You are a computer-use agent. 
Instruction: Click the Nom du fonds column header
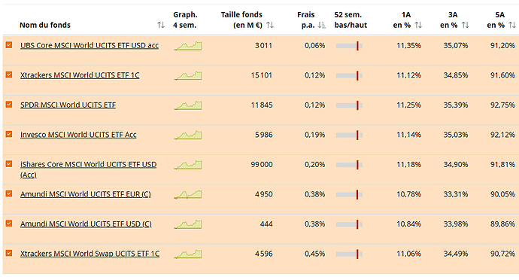[45, 25]
